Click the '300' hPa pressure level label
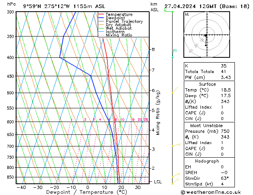The width and height of the screenshot is (253, 195). 11,12
